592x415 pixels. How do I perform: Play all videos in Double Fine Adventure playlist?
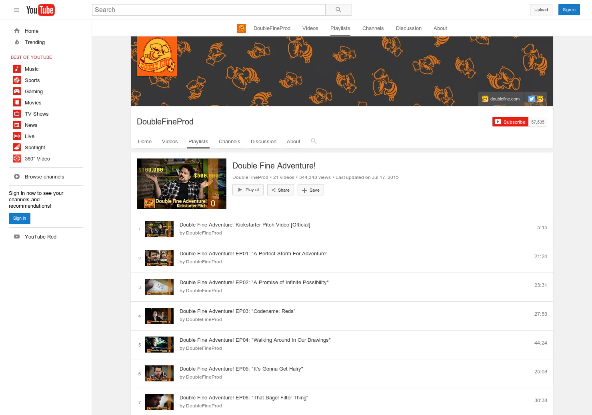click(248, 190)
